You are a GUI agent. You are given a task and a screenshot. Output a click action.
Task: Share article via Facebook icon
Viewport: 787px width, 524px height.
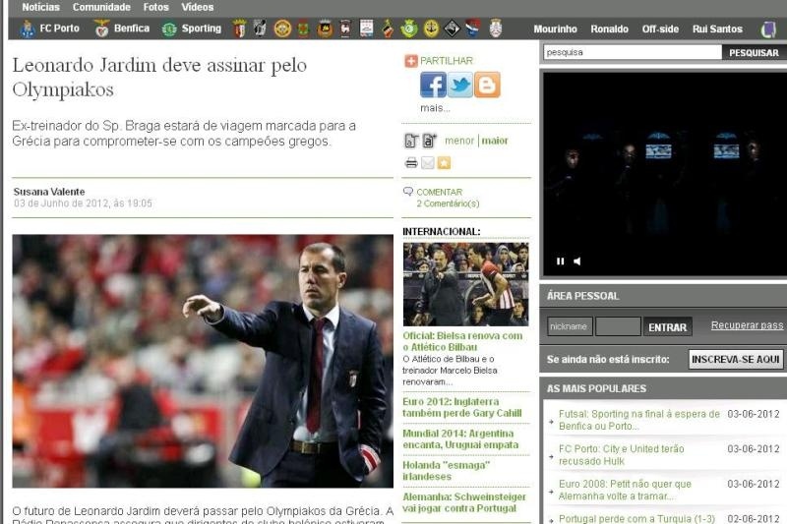(433, 86)
